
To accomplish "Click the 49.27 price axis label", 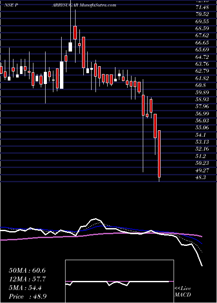I will [x=202, y=170].
